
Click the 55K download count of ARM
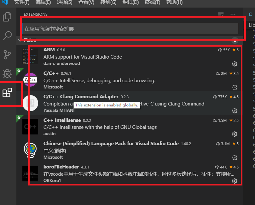224,50
